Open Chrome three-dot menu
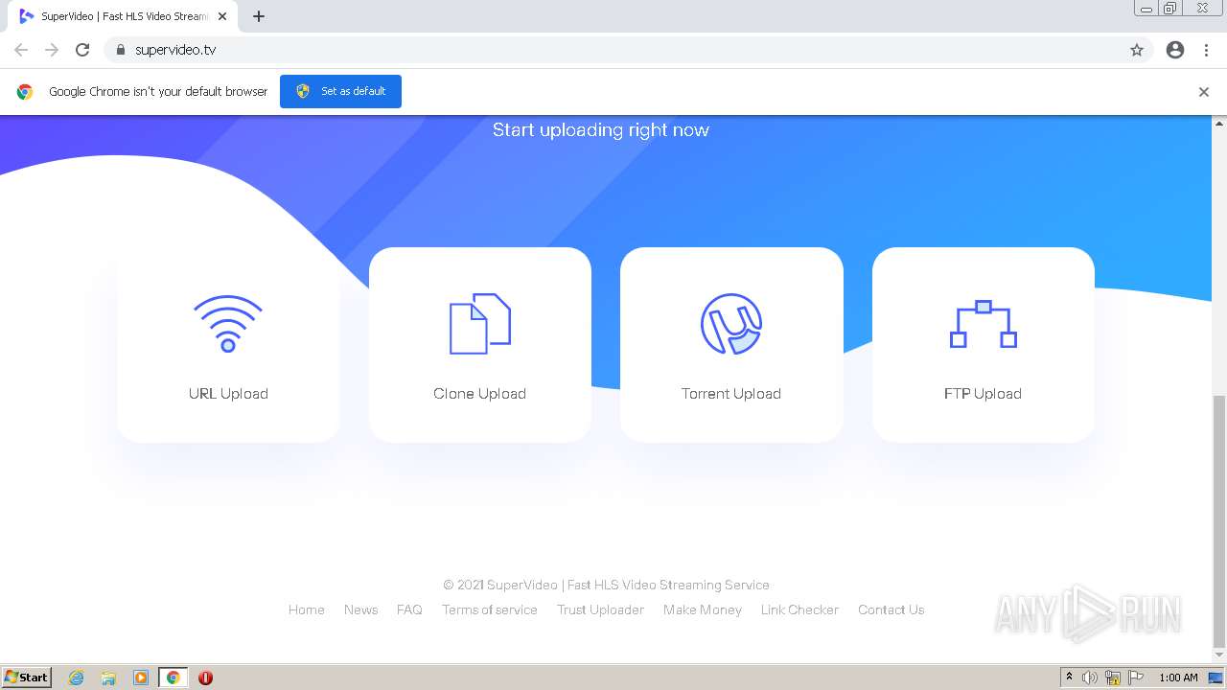This screenshot has width=1227, height=690. tap(1207, 50)
